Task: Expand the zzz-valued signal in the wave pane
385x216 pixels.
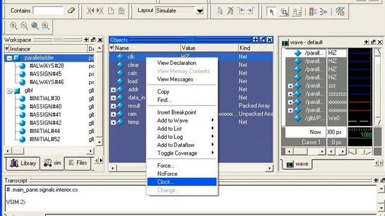Action: pyautogui.click(x=291, y=86)
